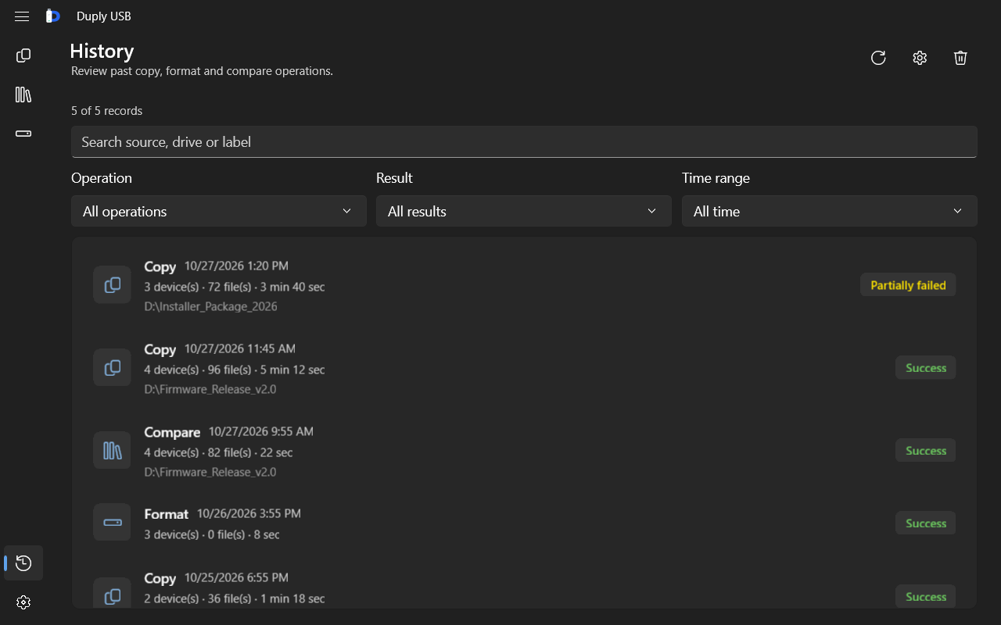Screen dimensions: 1001x625
Task: Open history settings gear in header
Action: 920,58
